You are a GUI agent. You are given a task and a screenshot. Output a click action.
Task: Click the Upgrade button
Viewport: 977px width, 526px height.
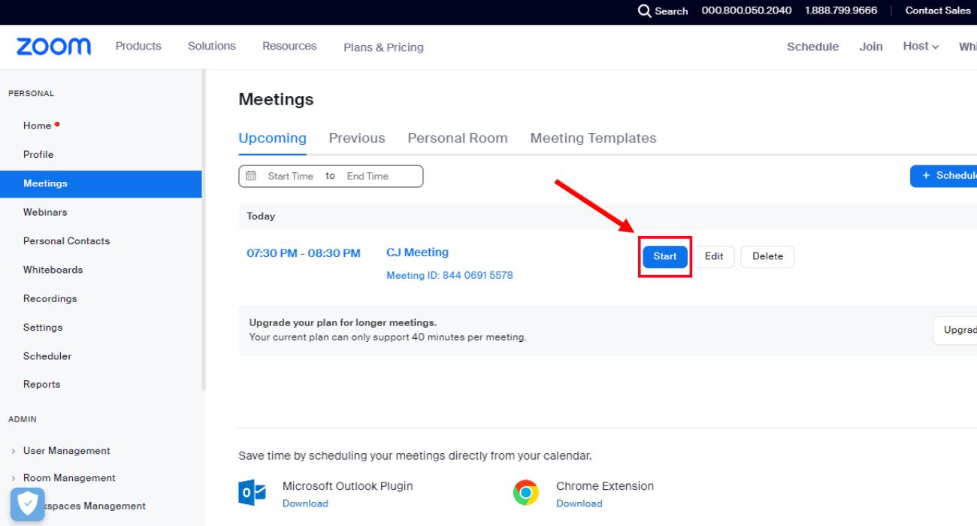pos(955,331)
